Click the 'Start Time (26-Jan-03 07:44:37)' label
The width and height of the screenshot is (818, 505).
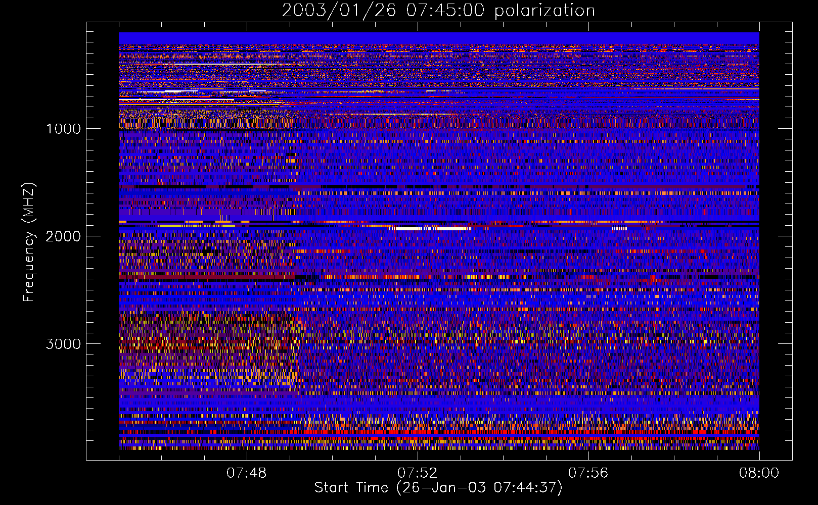pyautogui.click(x=438, y=488)
